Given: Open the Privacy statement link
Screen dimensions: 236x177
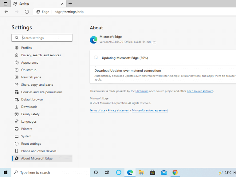Looking at the screenshot, I should coord(119,111).
